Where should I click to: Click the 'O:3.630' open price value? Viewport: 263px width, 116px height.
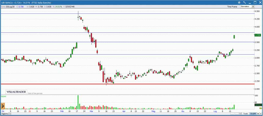48,7
